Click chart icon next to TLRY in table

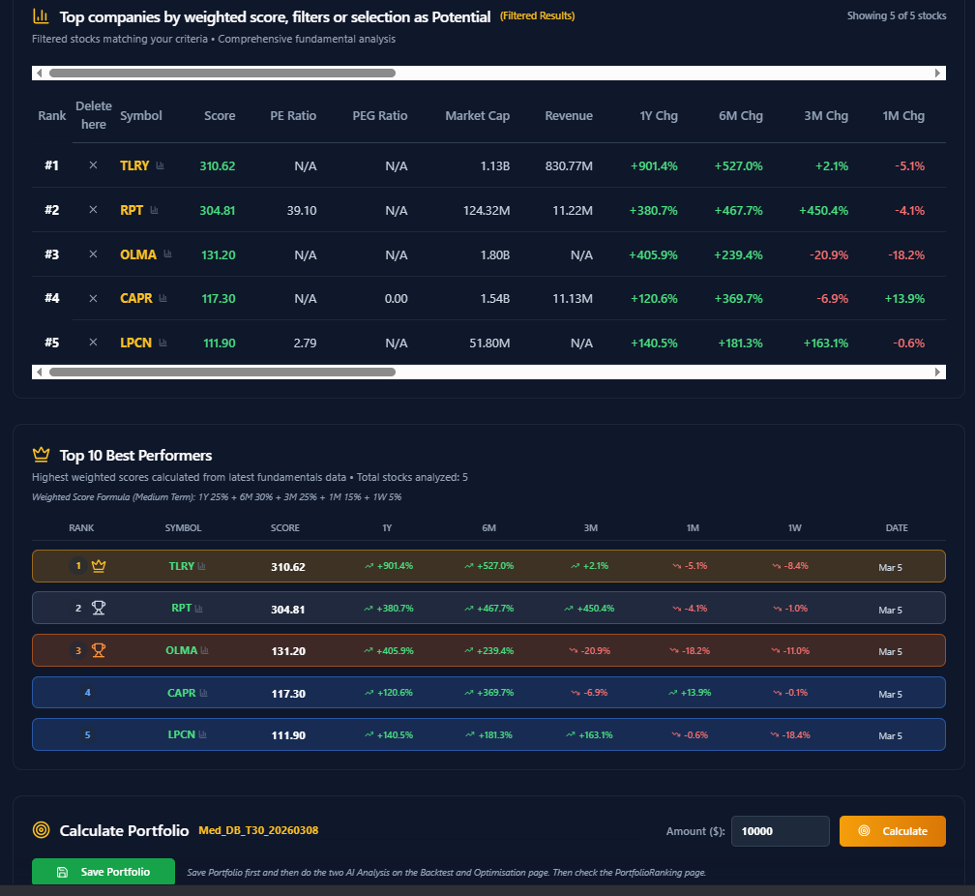[161, 166]
